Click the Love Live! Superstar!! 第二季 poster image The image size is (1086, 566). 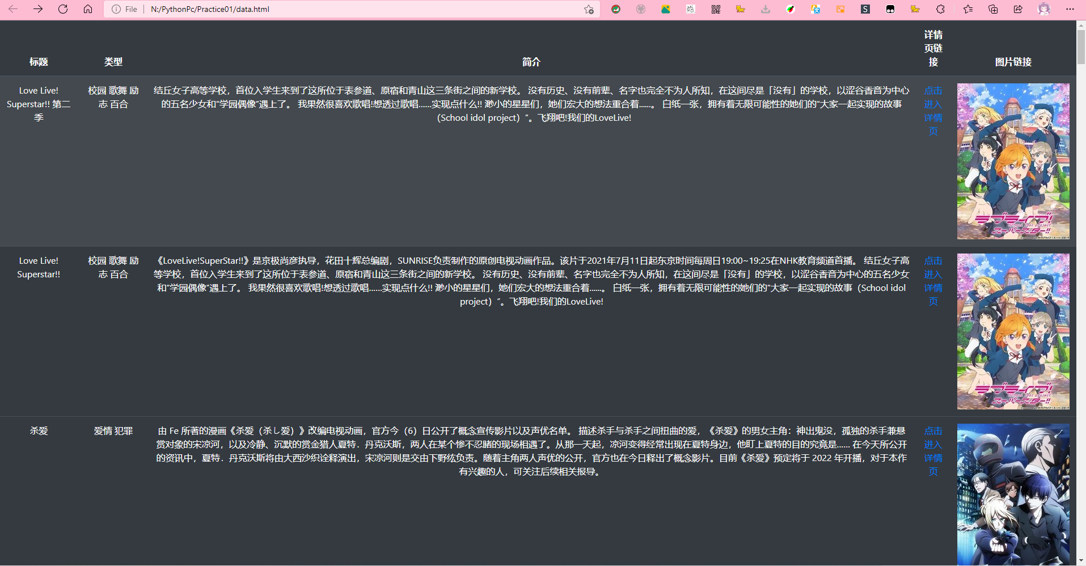click(1013, 161)
